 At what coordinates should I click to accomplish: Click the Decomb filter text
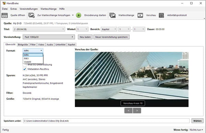click(x=27, y=93)
